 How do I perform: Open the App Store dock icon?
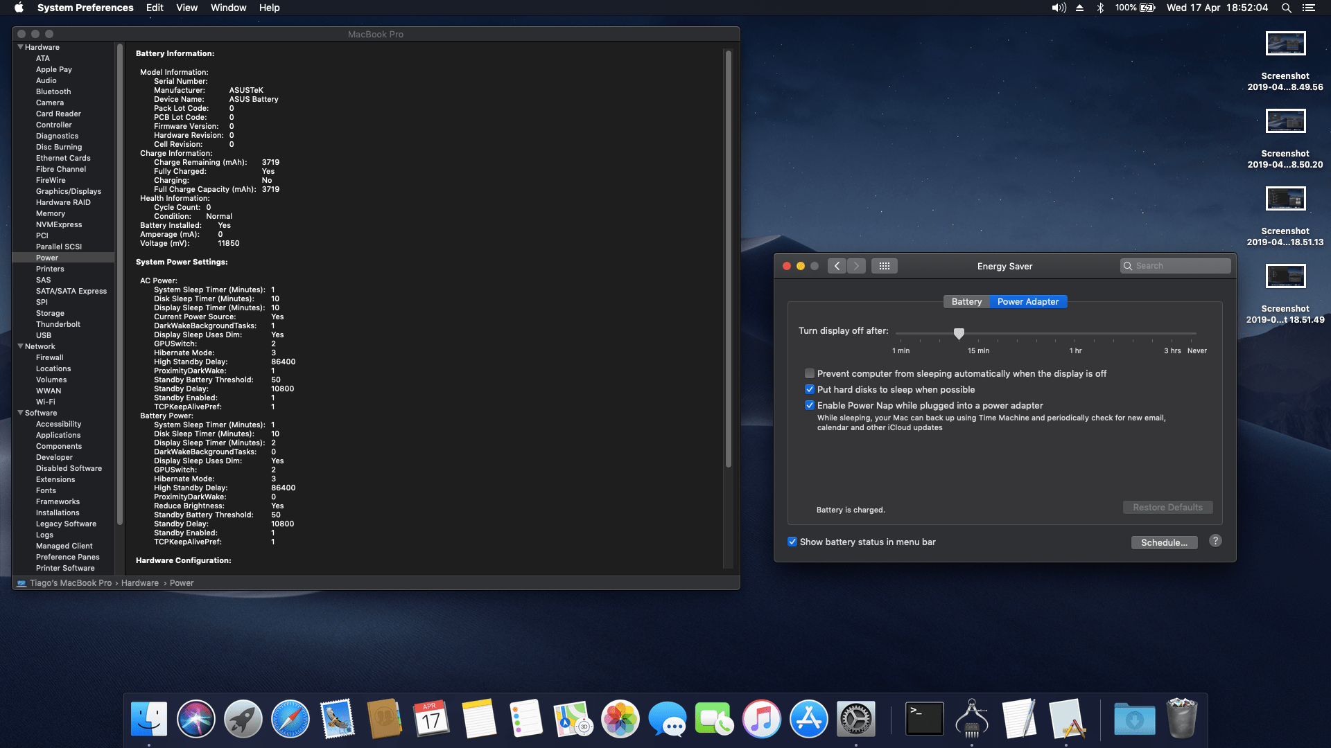pyautogui.click(x=808, y=719)
